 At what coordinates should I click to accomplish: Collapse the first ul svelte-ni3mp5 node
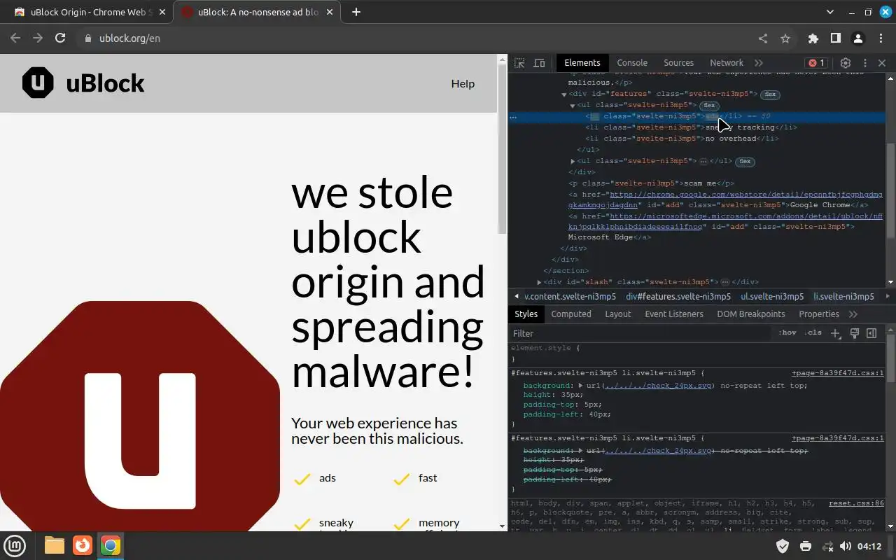coord(573,106)
